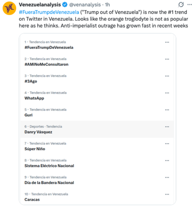This screenshot has height=207, width=192.
Task: Click the Grok circle-slash icon
Action: pos(181,5)
